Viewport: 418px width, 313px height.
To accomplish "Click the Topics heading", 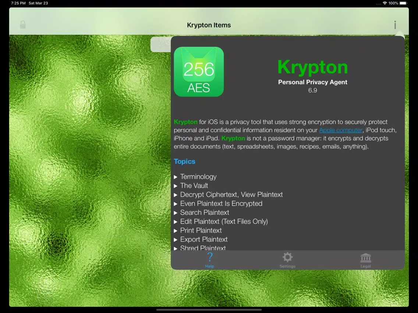I will point(184,162).
